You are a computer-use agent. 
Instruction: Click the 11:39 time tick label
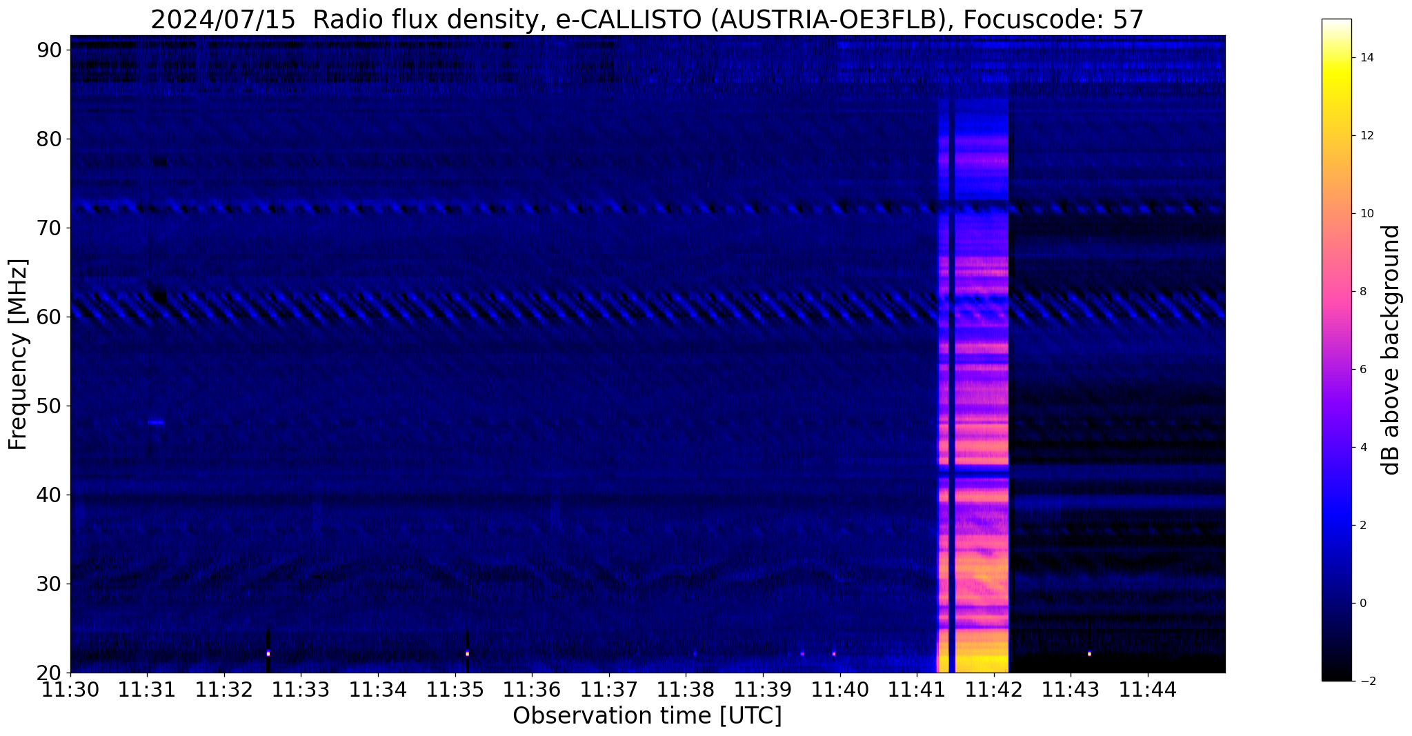pos(763,690)
